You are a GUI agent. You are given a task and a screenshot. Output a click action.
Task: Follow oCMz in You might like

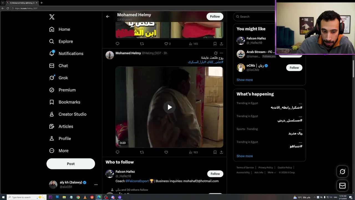[x=294, y=68]
